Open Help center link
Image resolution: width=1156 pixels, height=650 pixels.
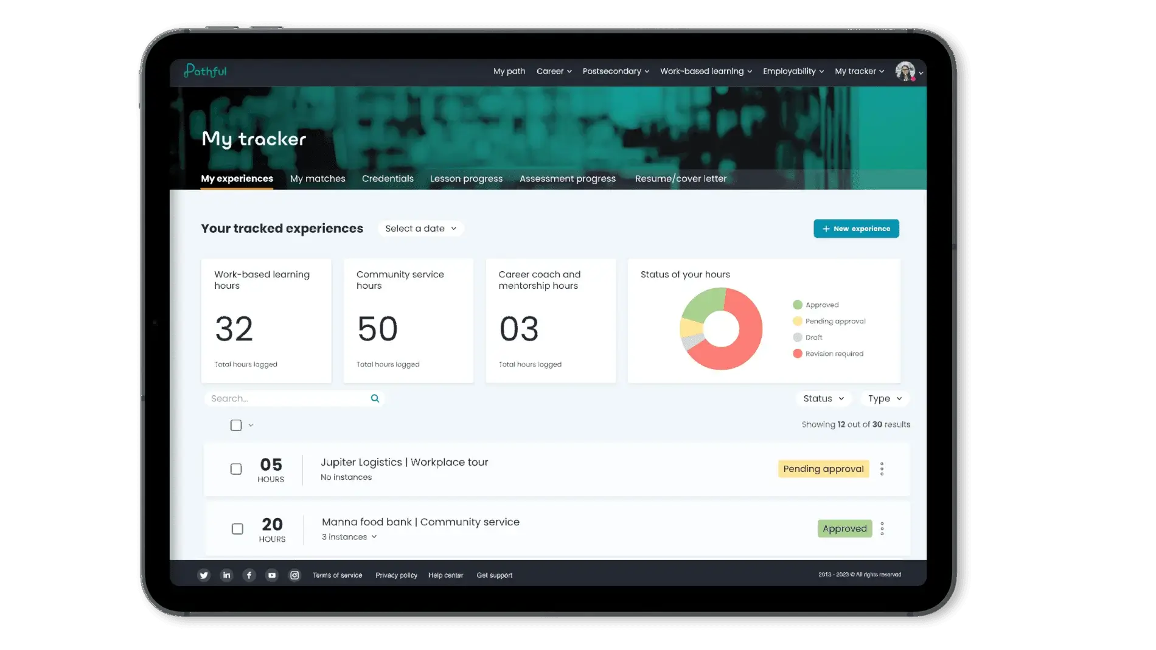click(x=445, y=575)
